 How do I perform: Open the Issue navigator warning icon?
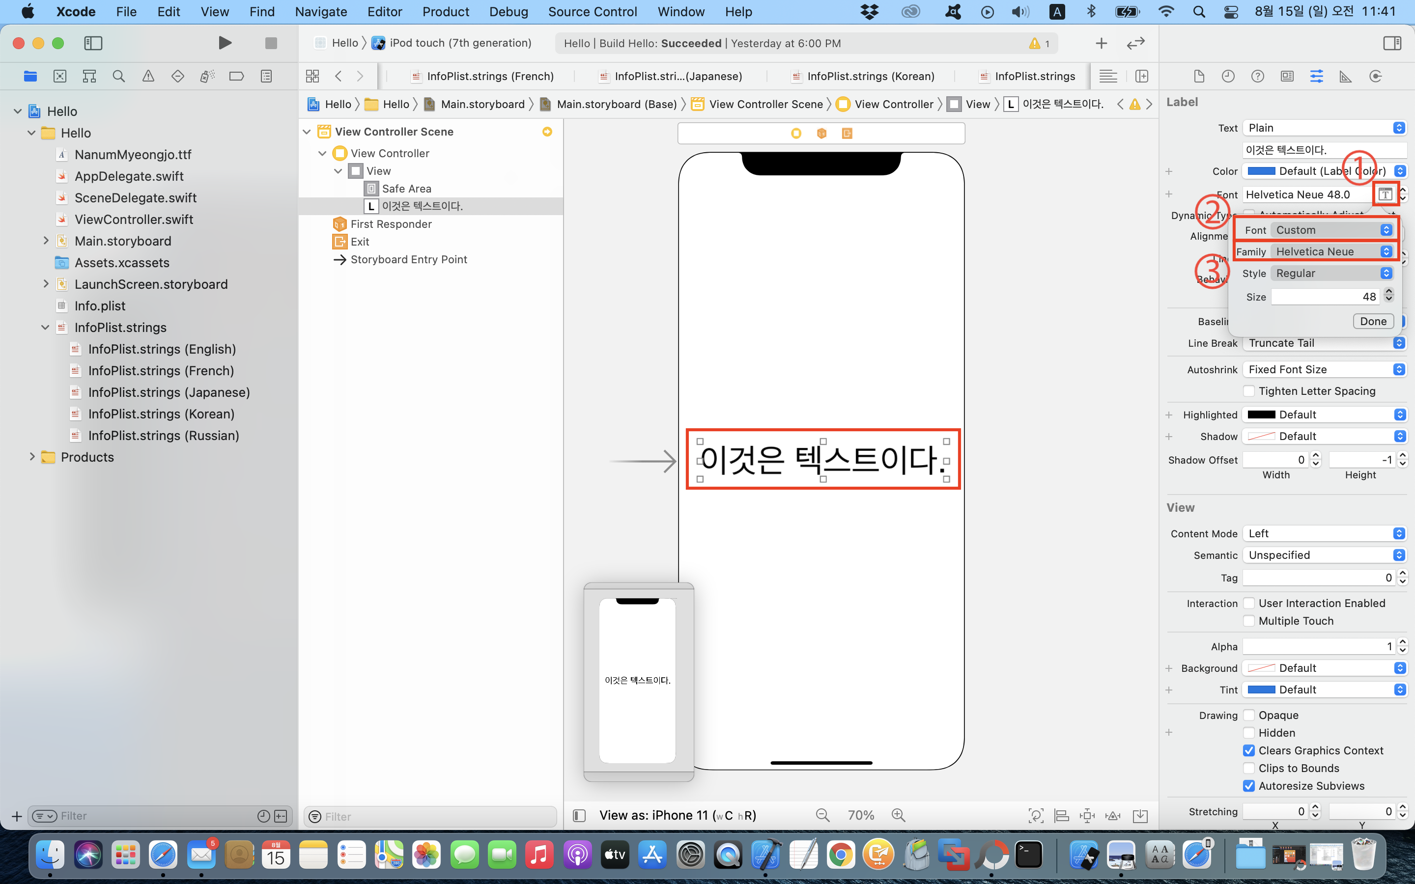tap(148, 76)
